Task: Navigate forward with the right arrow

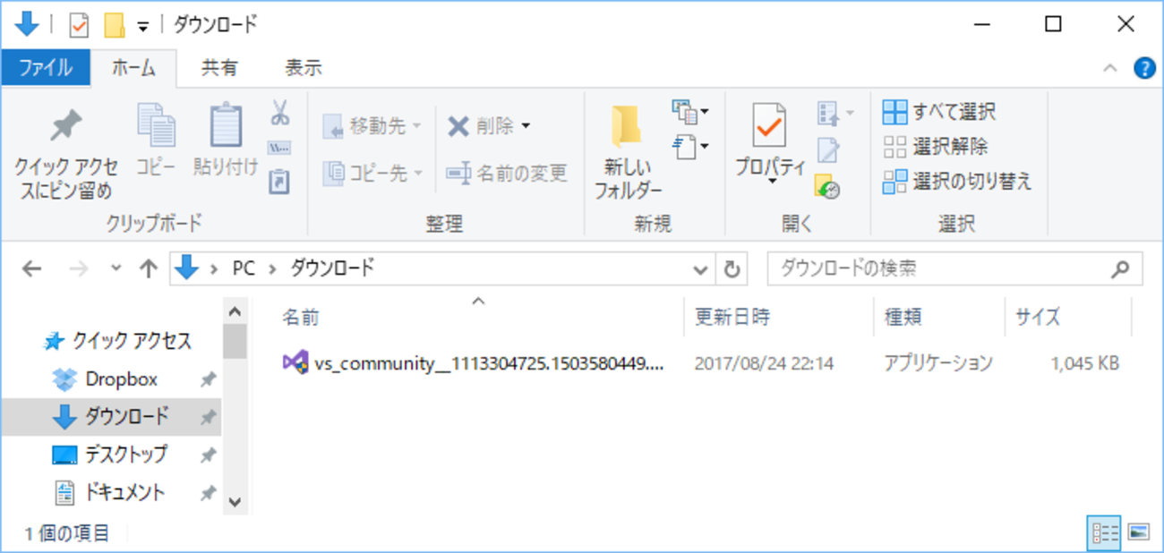Action: click(x=77, y=268)
